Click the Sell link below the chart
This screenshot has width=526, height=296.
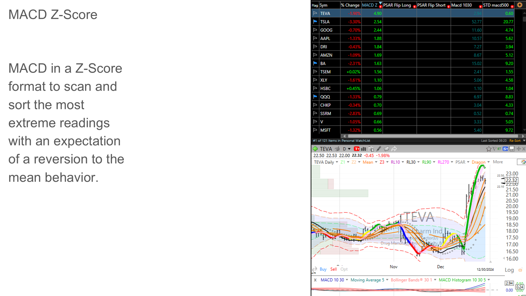click(x=333, y=269)
